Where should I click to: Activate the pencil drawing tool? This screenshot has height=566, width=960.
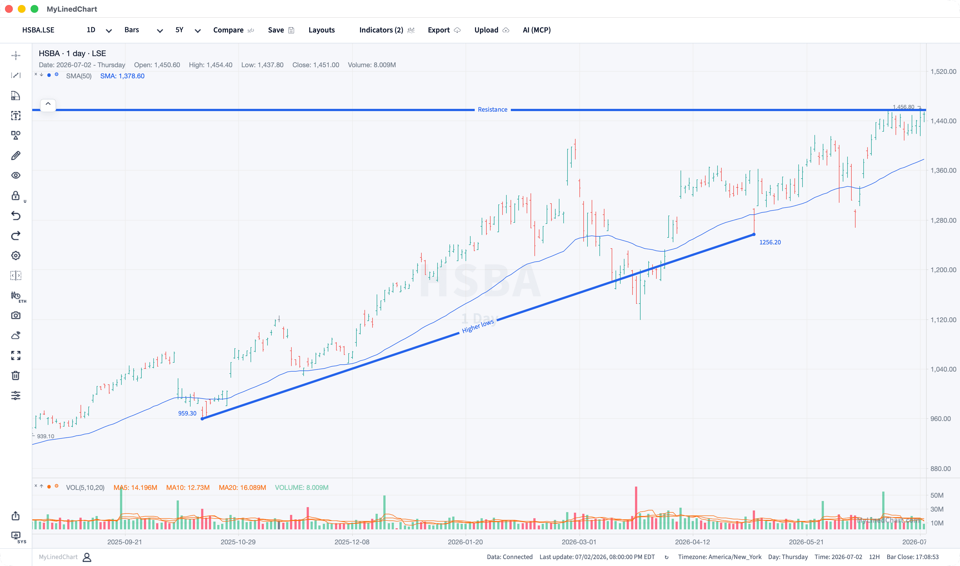click(x=16, y=156)
